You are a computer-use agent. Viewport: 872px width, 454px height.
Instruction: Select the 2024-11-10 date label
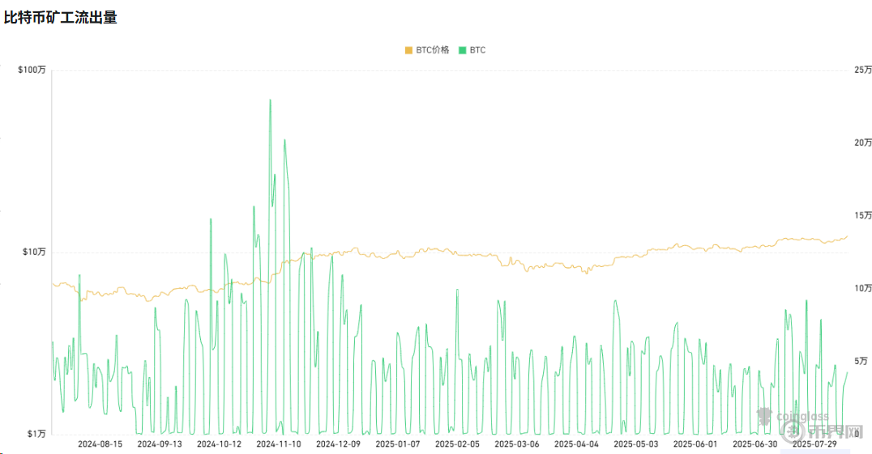279,444
